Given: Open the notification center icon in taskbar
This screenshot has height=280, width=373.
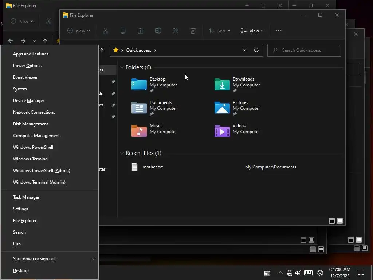Looking at the screenshot, I should [x=361, y=273].
